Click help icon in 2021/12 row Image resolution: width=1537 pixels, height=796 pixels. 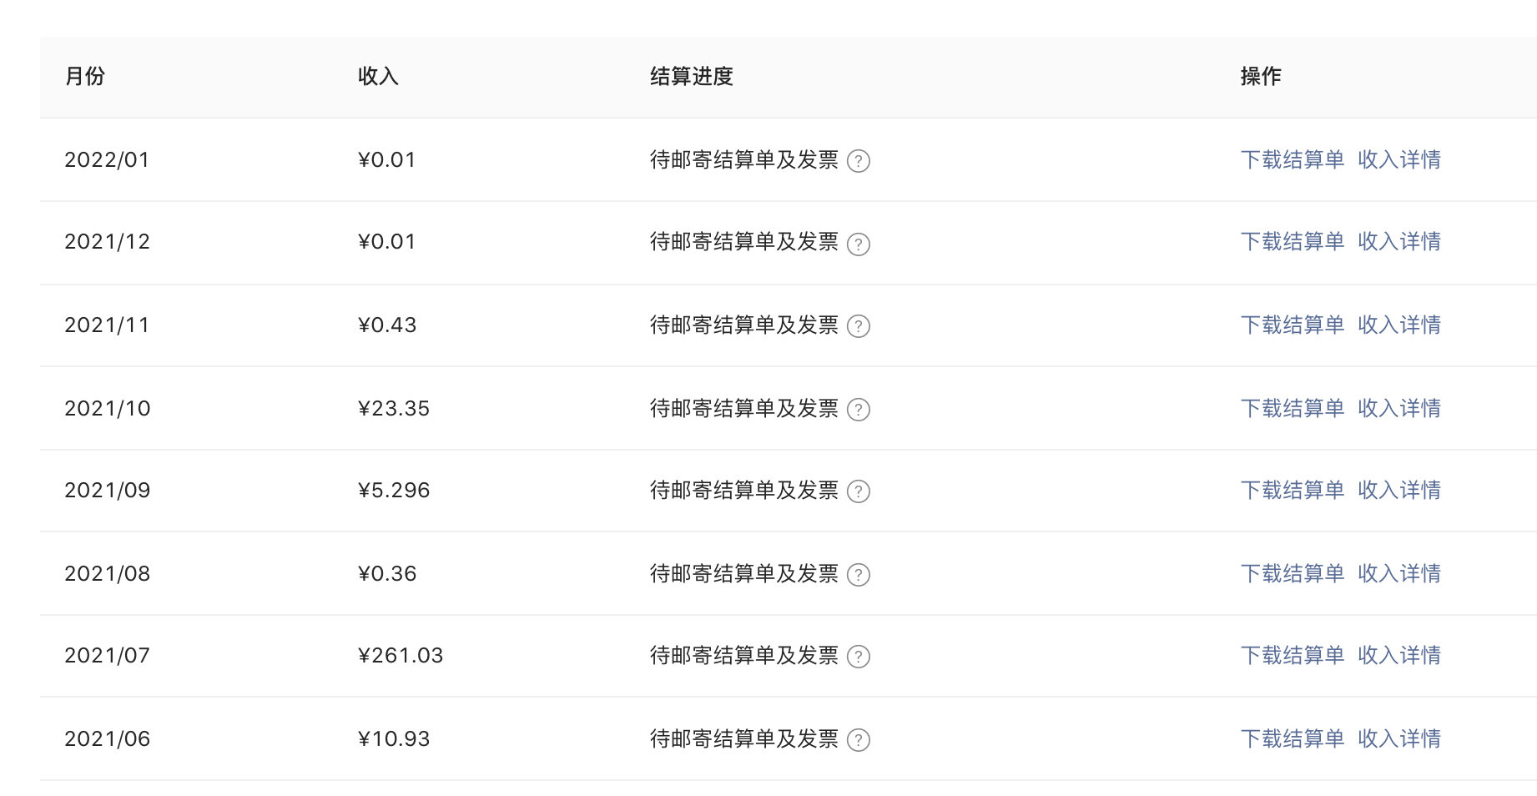pyautogui.click(x=858, y=244)
